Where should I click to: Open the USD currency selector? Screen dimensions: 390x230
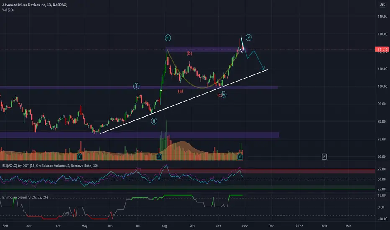[x=382, y=5]
